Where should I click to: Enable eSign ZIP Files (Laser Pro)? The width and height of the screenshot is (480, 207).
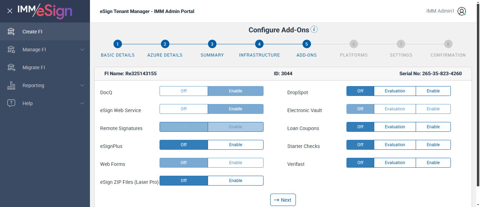pyautogui.click(x=235, y=181)
